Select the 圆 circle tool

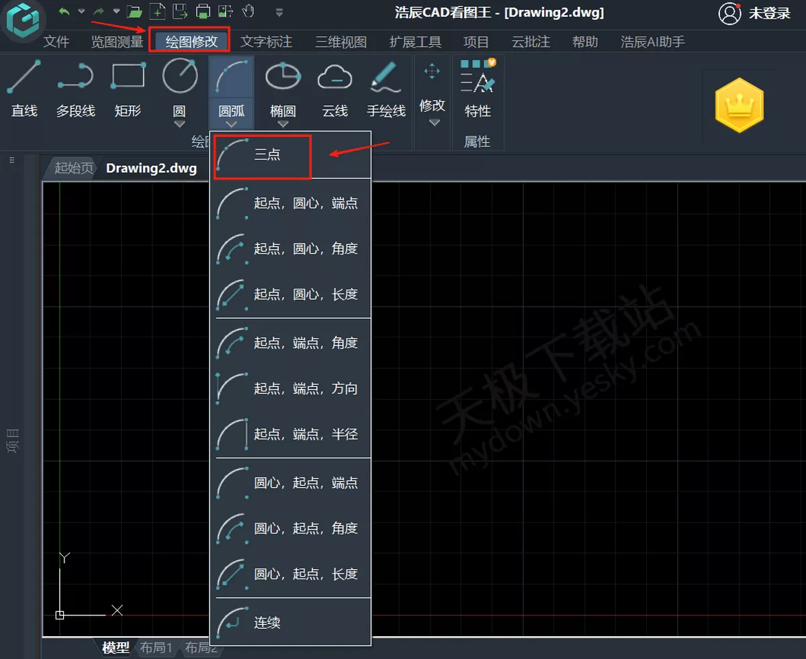(179, 86)
